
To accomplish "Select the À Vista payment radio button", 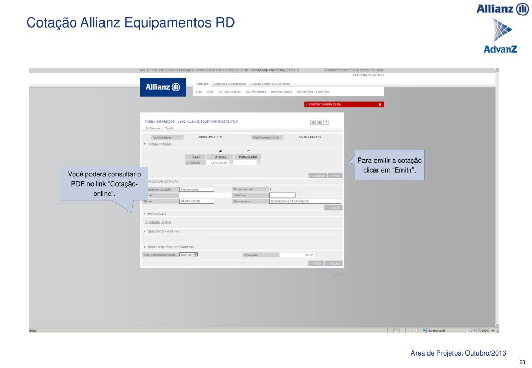I will (220, 151).
